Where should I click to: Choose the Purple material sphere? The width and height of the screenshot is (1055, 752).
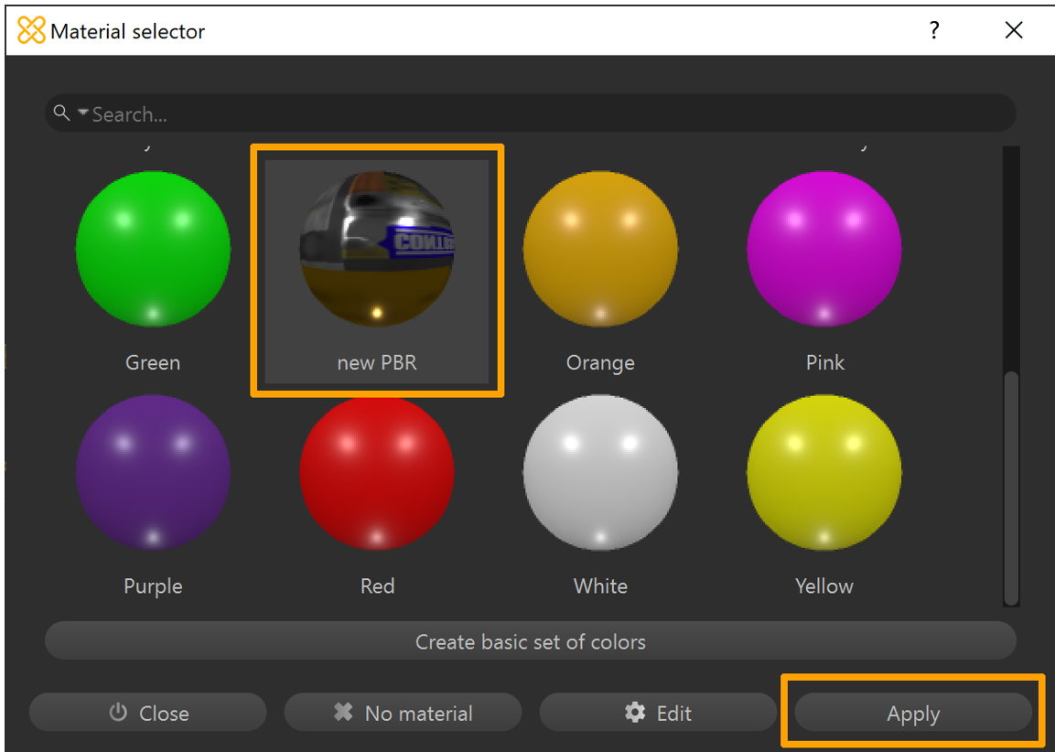(x=153, y=472)
